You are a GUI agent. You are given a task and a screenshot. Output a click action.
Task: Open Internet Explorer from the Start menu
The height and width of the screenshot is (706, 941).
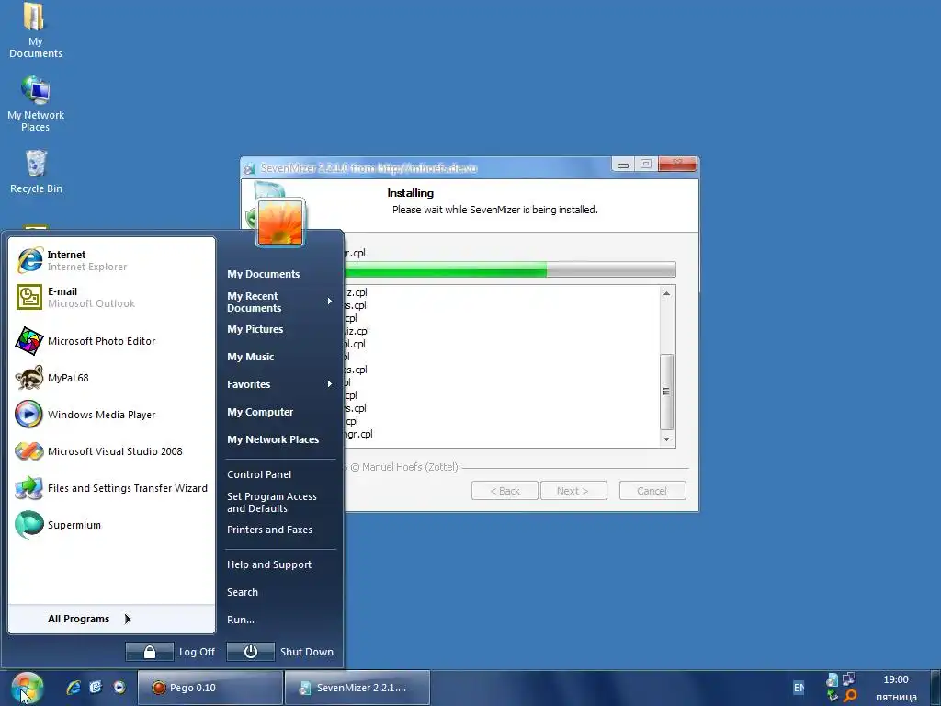[x=112, y=260]
